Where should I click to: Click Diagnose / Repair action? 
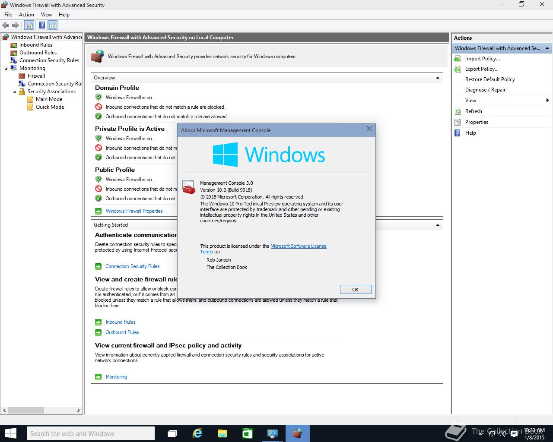485,90
